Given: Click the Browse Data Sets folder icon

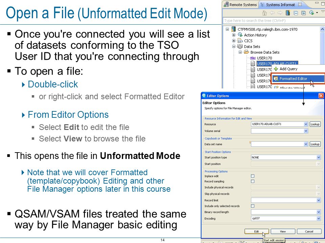Looking at the screenshot, I should [x=246, y=52].
